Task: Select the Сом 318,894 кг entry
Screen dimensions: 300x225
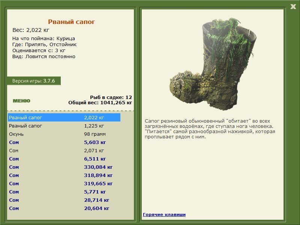Action: click(64, 175)
